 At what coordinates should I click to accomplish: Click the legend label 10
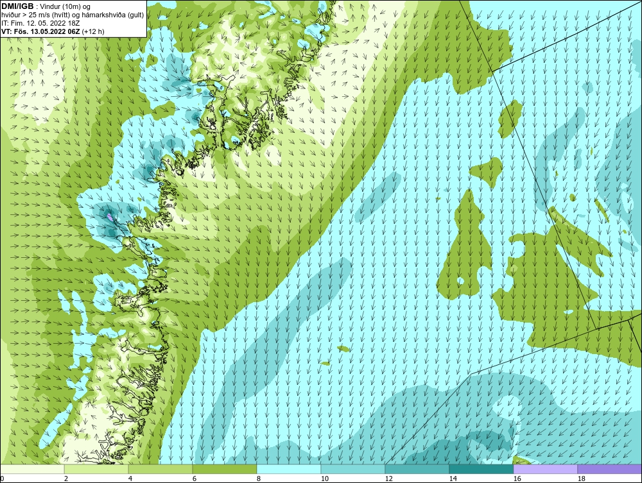324,479
